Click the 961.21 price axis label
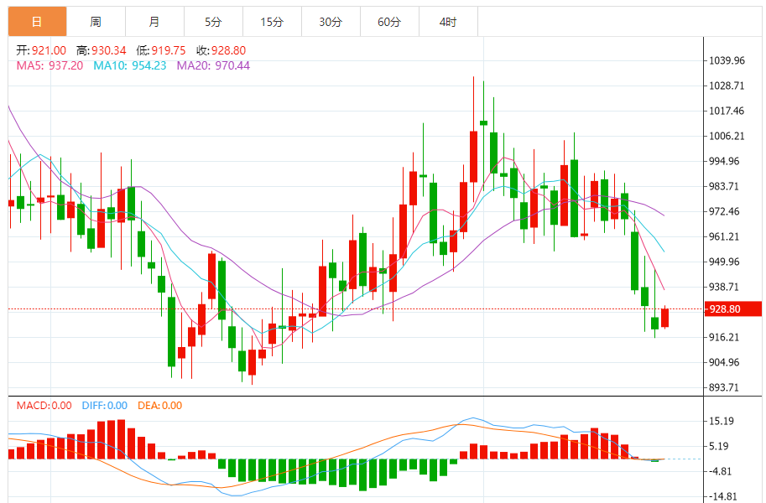The width and height of the screenshot is (766, 503). click(724, 236)
